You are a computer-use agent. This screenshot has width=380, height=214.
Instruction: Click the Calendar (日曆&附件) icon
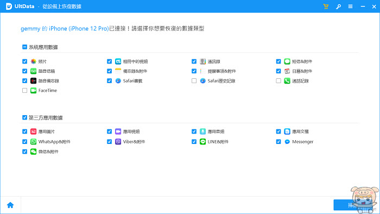(x=287, y=71)
